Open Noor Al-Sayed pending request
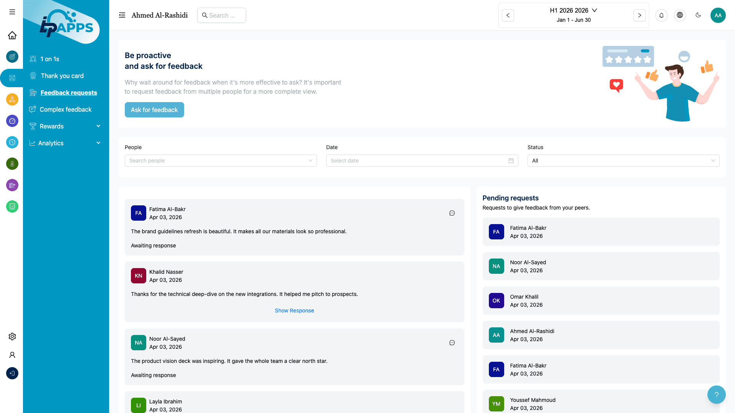The width and height of the screenshot is (735, 413). [x=601, y=266]
